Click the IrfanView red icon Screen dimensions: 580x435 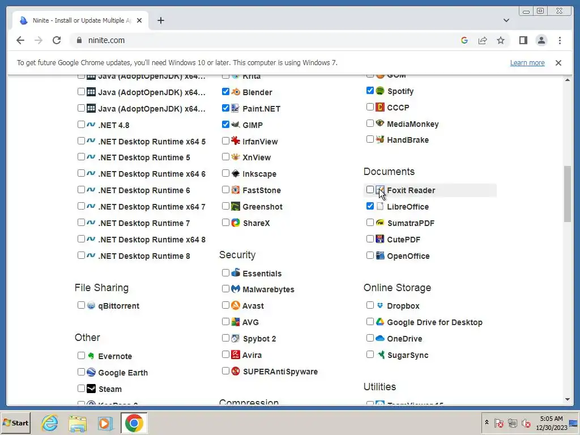coord(236,141)
